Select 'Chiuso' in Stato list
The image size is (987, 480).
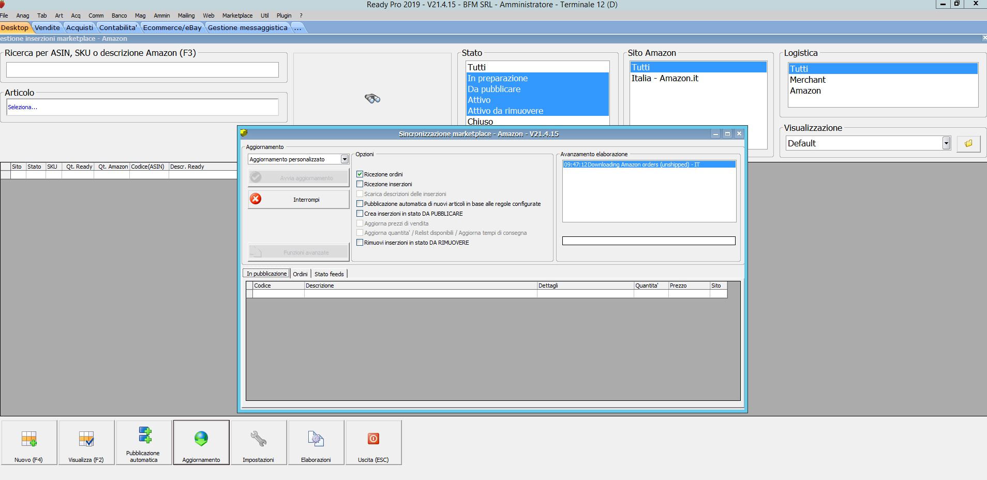(x=537, y=121)
